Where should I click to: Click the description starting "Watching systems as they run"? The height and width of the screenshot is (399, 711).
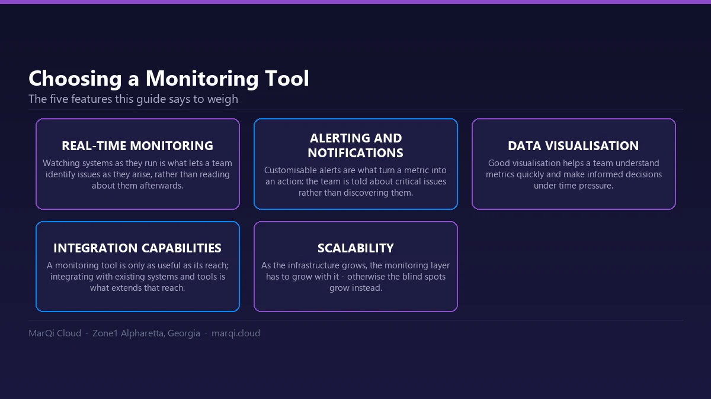[x=137, y=174]
